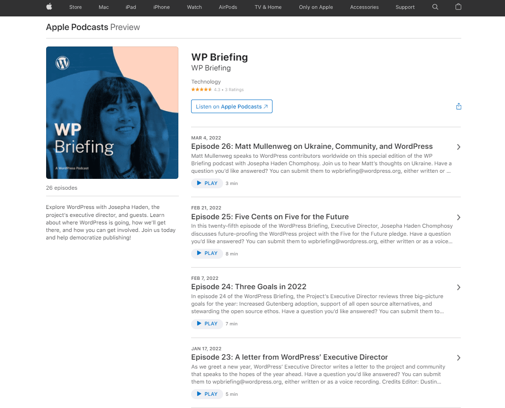Select the Technology genre label

pyautogui.click(x=206, y=81)
